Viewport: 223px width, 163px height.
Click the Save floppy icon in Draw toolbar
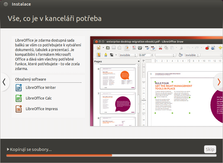pyautogui.click(x=114, y=48)
